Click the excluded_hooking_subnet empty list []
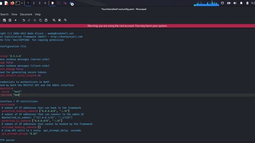255x143 pixels. click(x=39, y=127)
